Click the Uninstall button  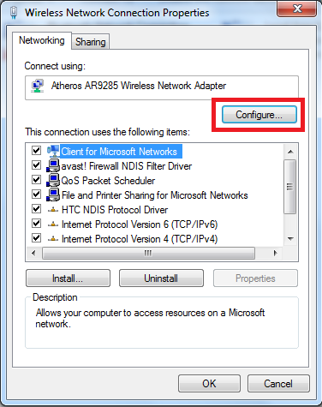pos(161,278)
